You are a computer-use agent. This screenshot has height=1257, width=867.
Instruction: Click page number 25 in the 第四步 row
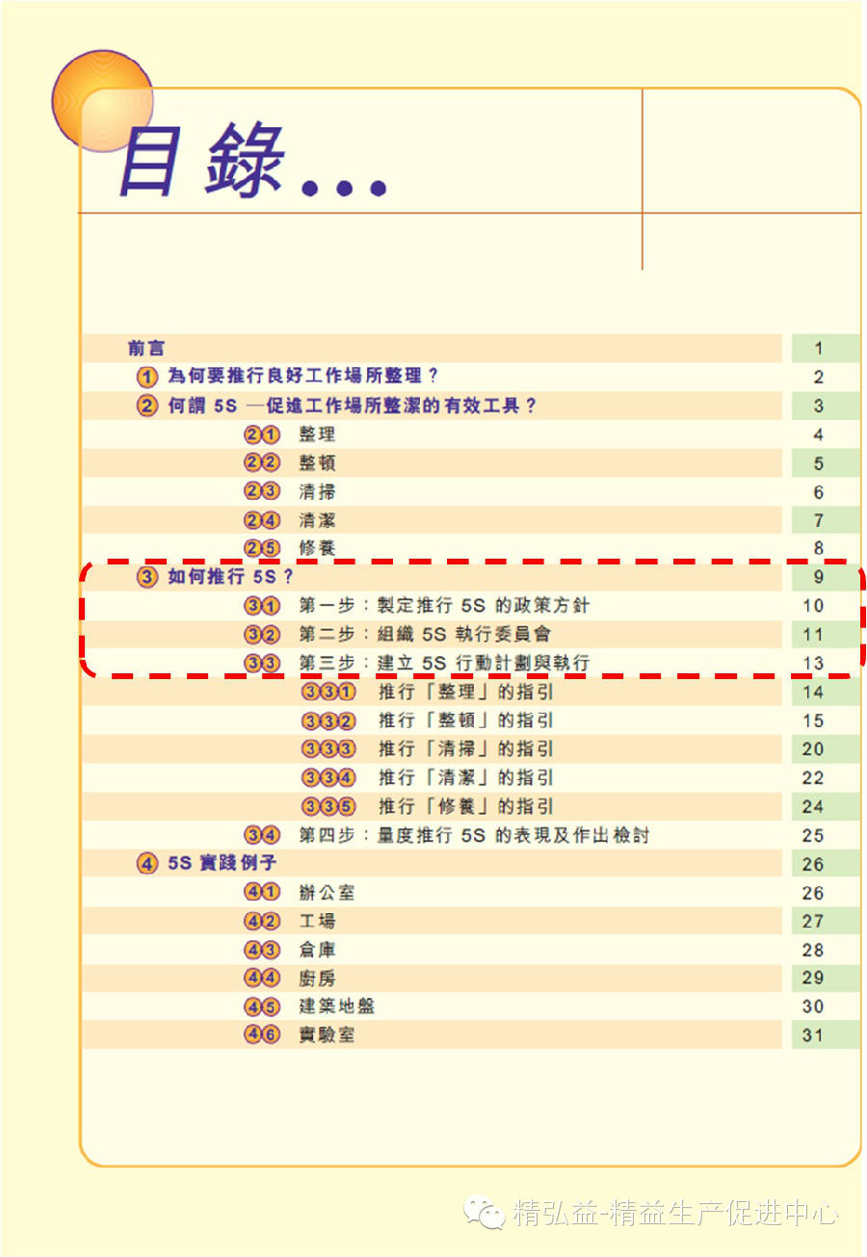(813, 835)
